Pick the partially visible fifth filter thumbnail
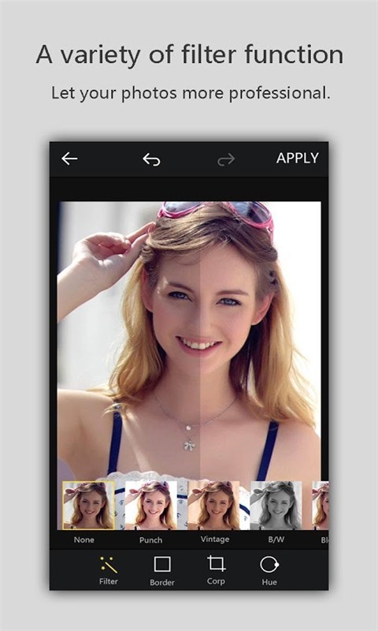 point(321,505)
